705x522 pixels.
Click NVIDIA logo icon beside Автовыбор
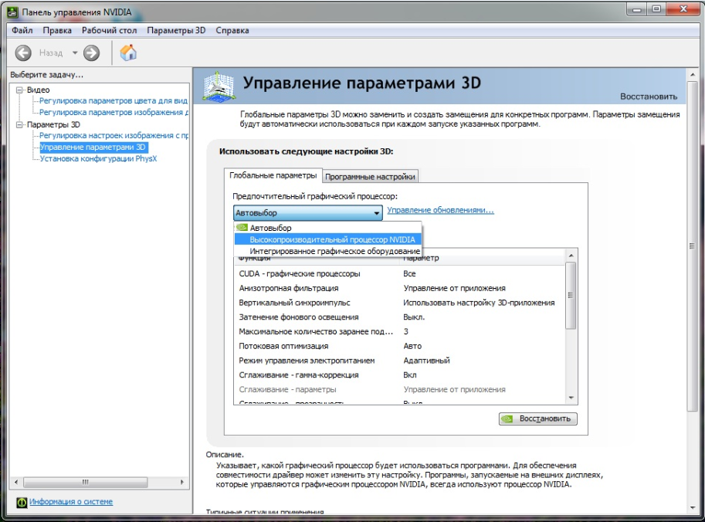pos(242,228)
